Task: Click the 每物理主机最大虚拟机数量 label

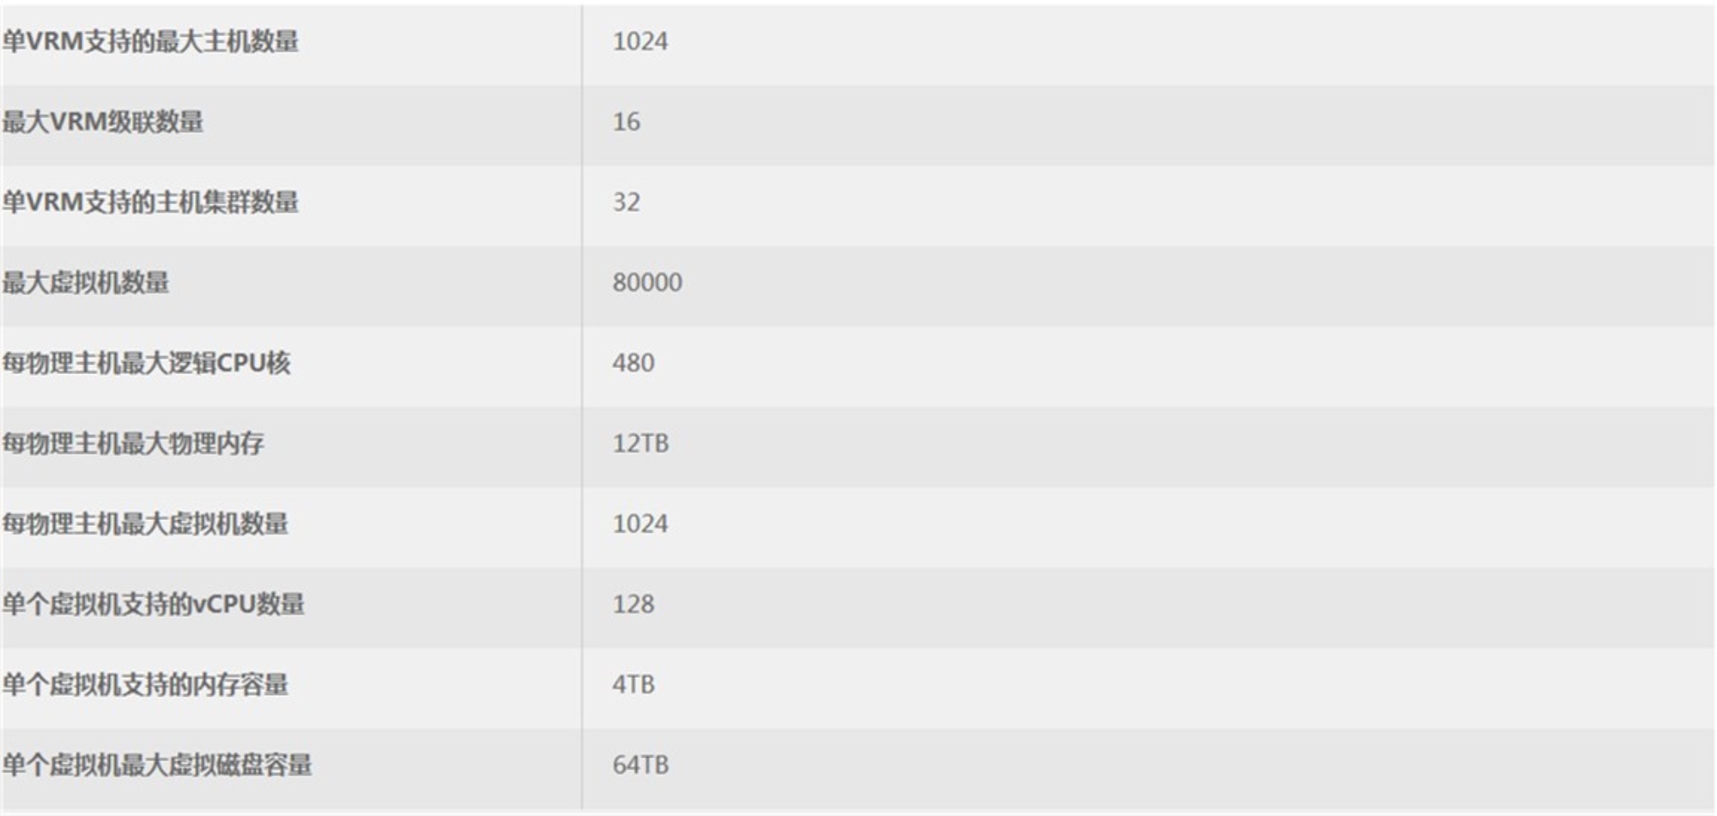Action: [x=145, y=523]
